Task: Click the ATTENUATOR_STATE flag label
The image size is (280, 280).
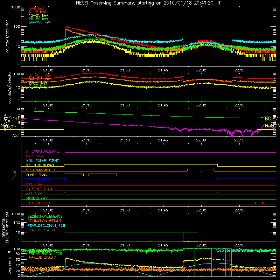Action: [42, 151]
